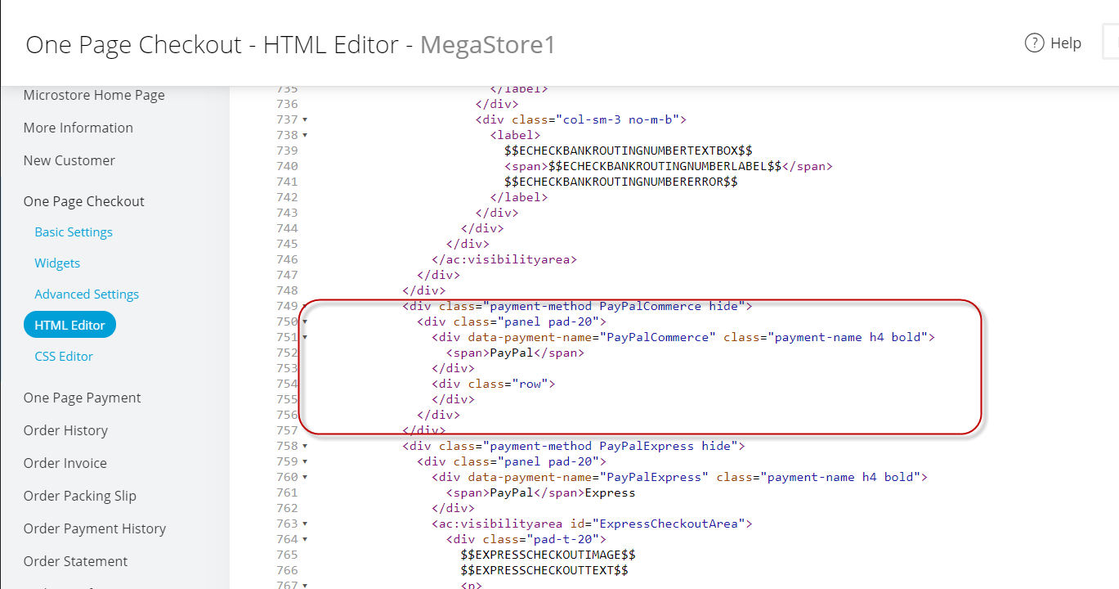Viewport: 1119px width, 589px height.
Task: Select More Information in sidebar
Action: coord(78,128)
